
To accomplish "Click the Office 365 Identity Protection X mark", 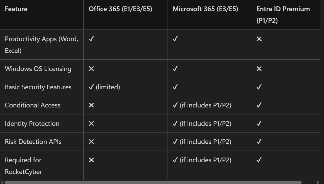I will (x=91, y=124).
